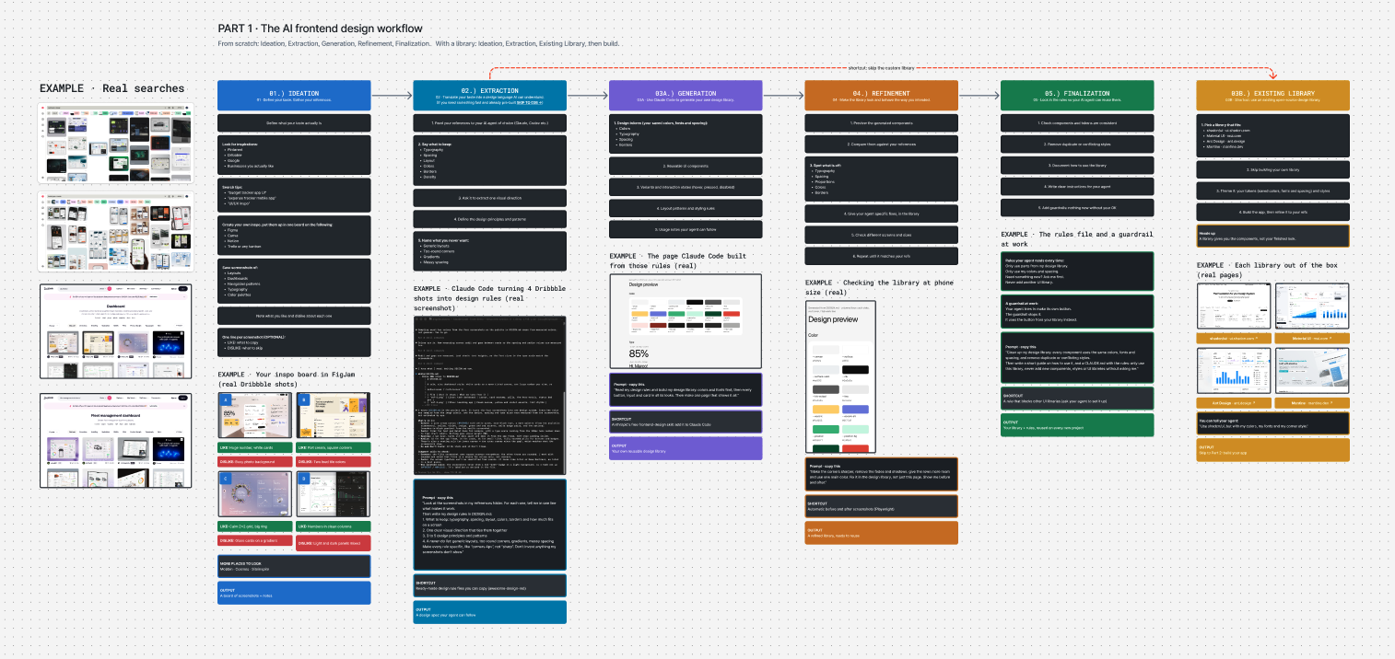Viewport: 1395px width, 659px height.
Task: Select 'Ask it to extract one visual direction' card
Action: tap(489, 198)
